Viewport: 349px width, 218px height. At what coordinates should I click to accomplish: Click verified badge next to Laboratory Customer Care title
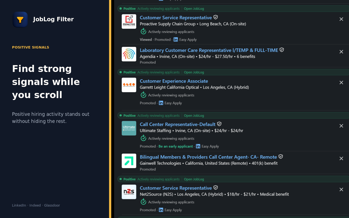[282, 50]
